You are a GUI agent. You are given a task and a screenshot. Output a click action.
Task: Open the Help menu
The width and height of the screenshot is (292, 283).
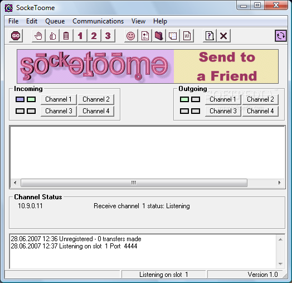point(160,21)
